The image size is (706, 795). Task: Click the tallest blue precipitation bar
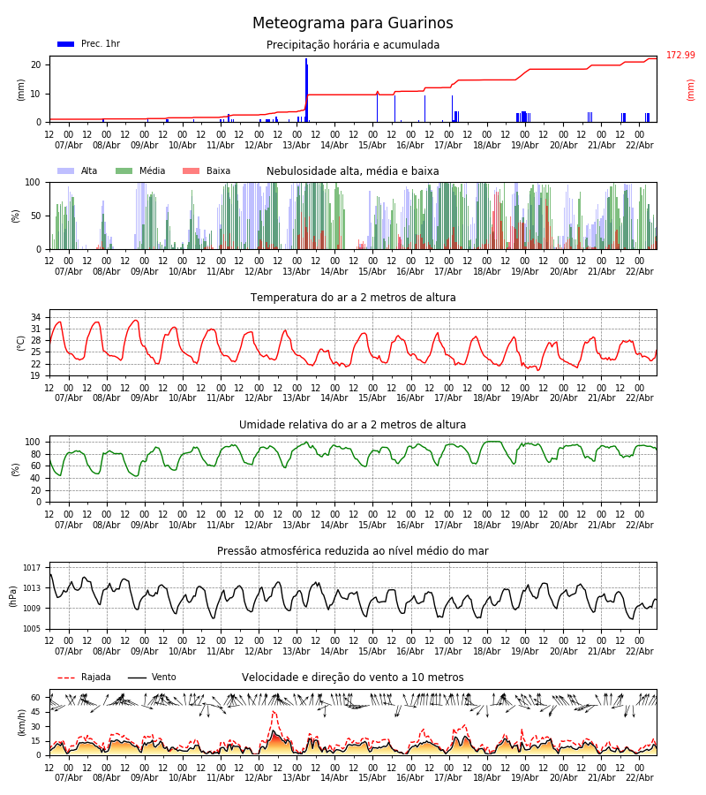click(306, 88)
